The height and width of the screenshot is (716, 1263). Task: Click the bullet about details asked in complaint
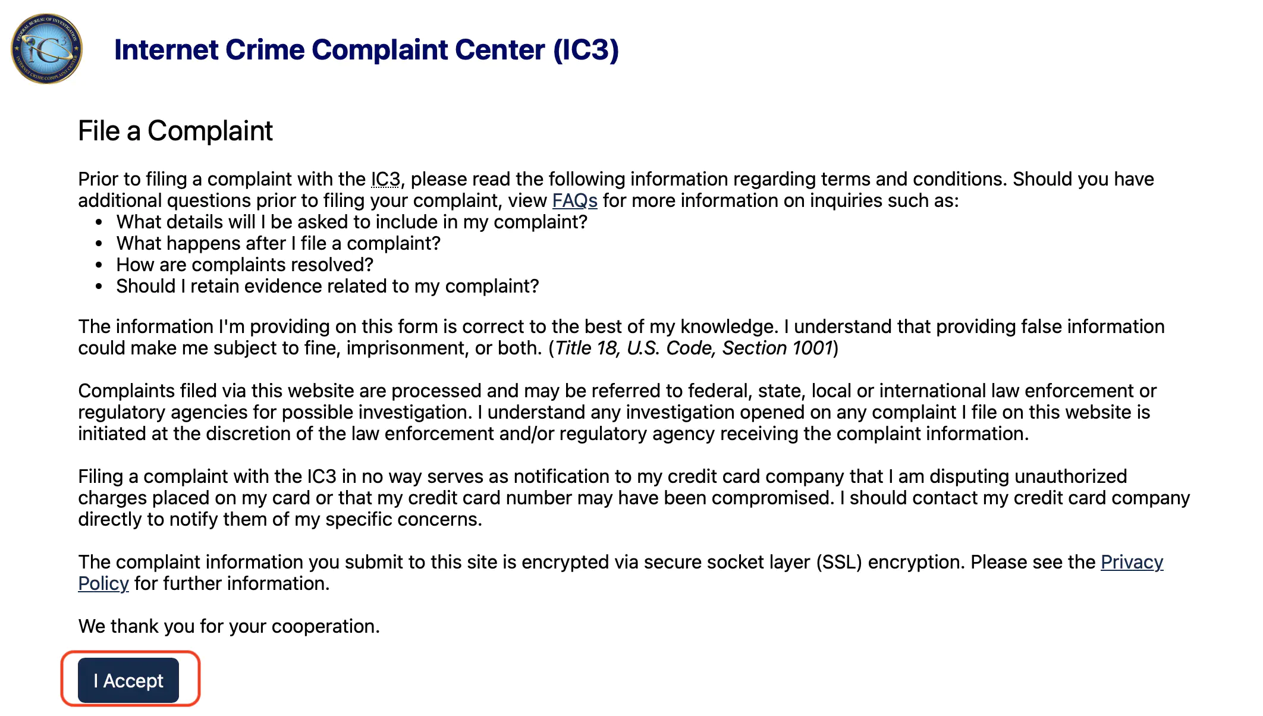[351, 222]
